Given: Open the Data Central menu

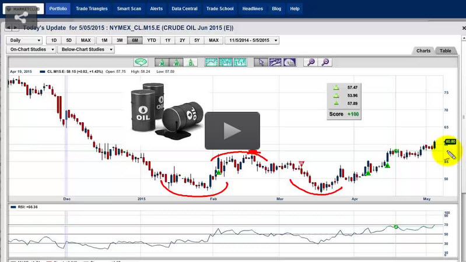Looking at the screenshot, I should [184, 9].
